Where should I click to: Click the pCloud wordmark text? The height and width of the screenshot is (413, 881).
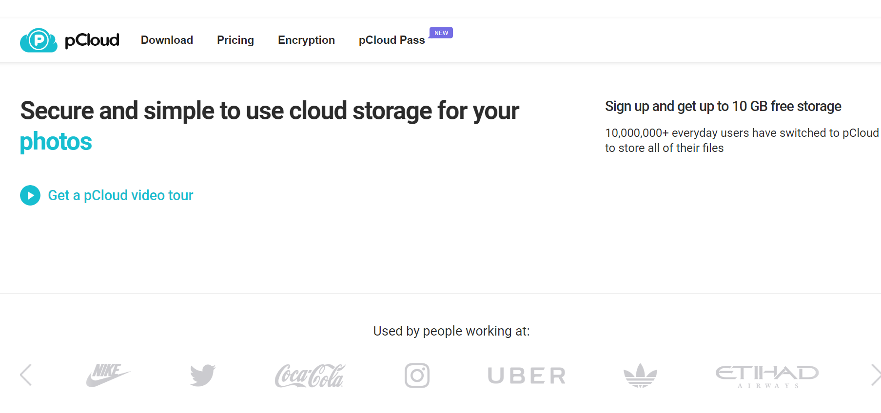click(92, 40)
